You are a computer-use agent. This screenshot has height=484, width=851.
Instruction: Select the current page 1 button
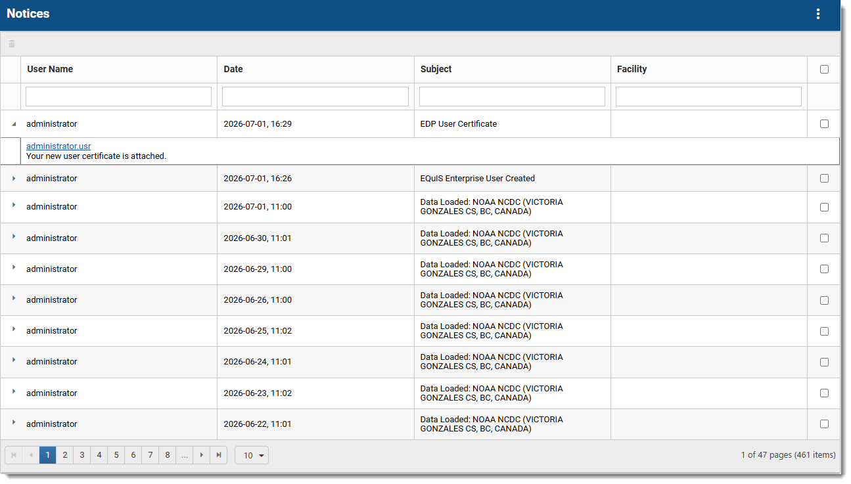tap(48, 455)
